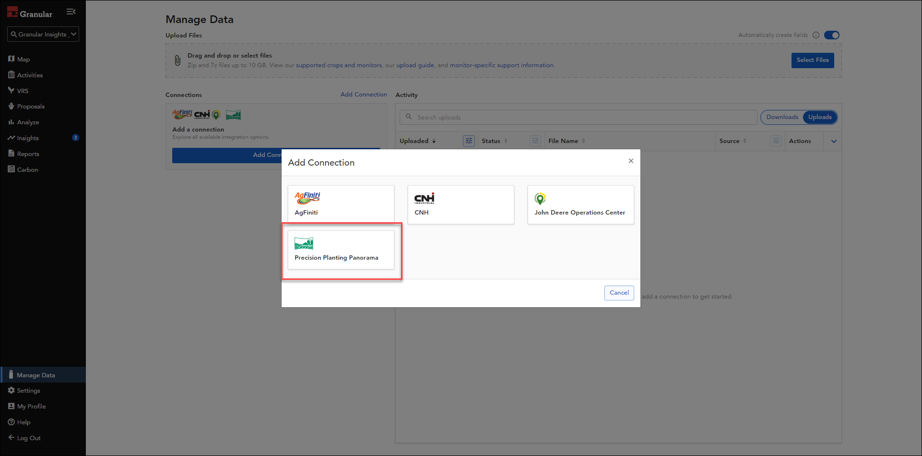Screen dimensions: 922x456
Task: Switch to the Downloads tab
Action: click(x=782, y=117)
